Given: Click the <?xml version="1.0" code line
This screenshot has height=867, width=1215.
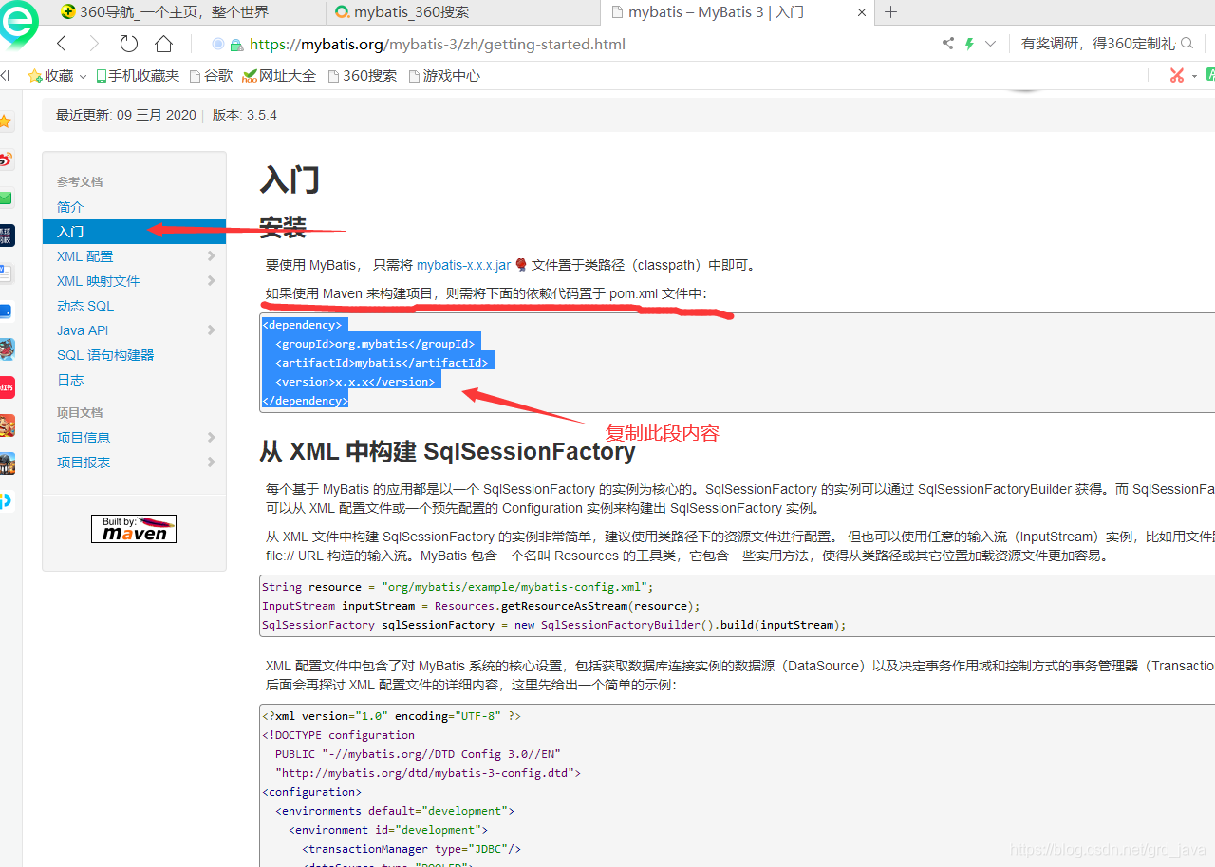Looking at the screenshot, I should coord(391,716).
